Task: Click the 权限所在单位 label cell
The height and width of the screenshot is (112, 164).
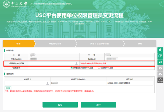Action: tap(17, 59)
